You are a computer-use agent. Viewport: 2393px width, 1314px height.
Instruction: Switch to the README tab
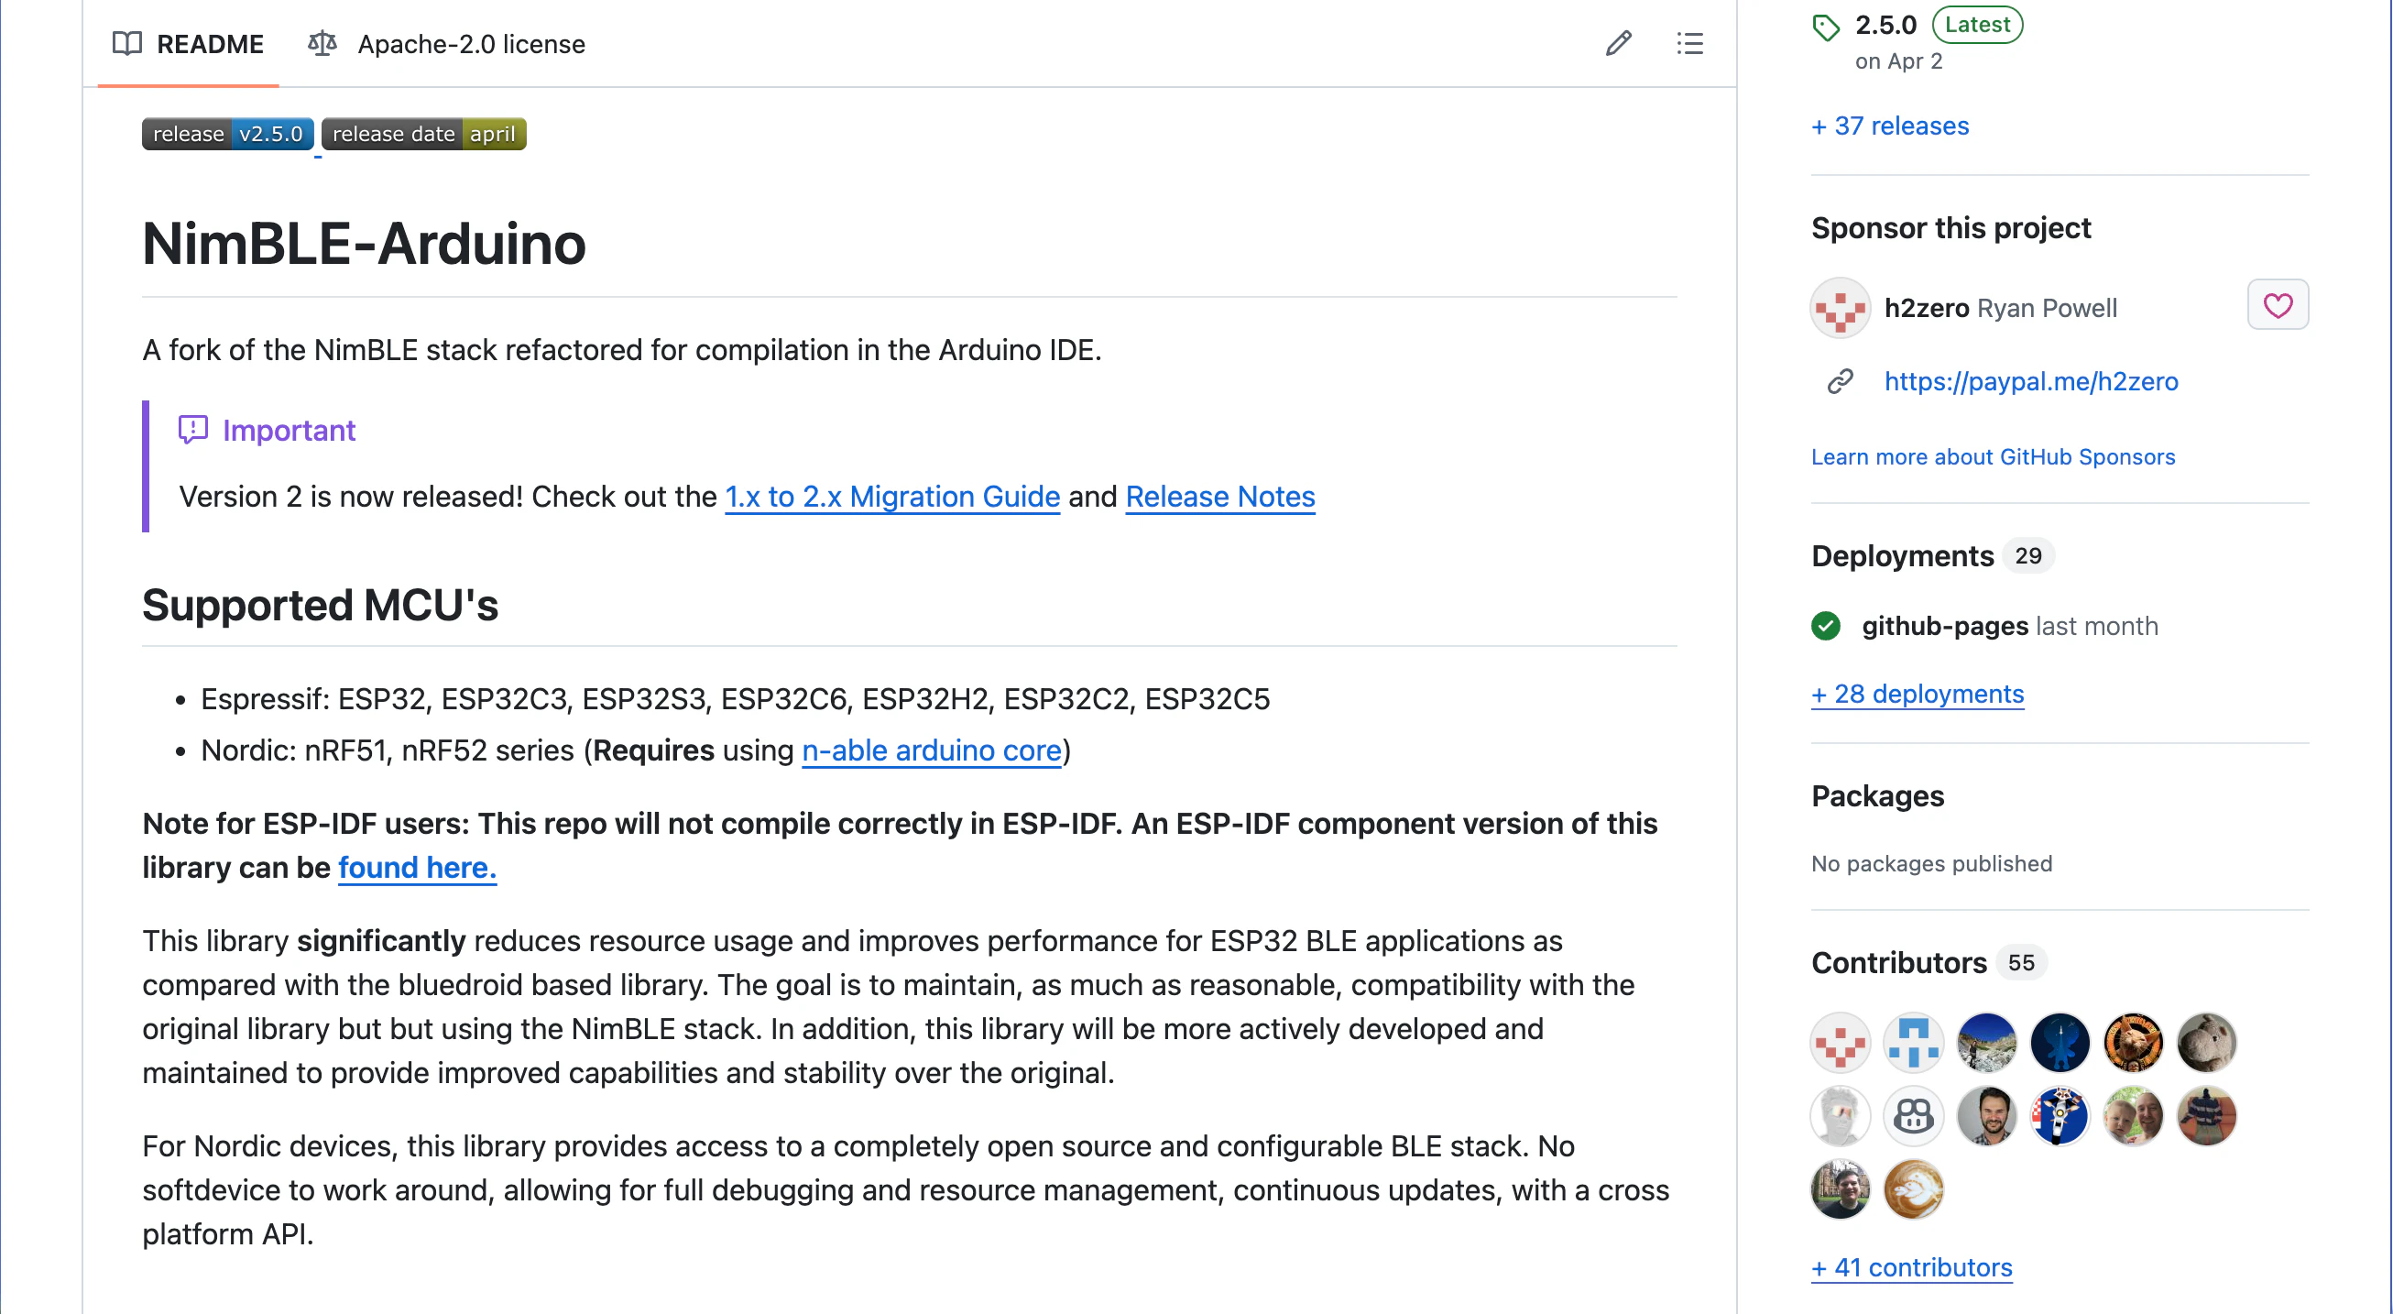tap(188, 44)
